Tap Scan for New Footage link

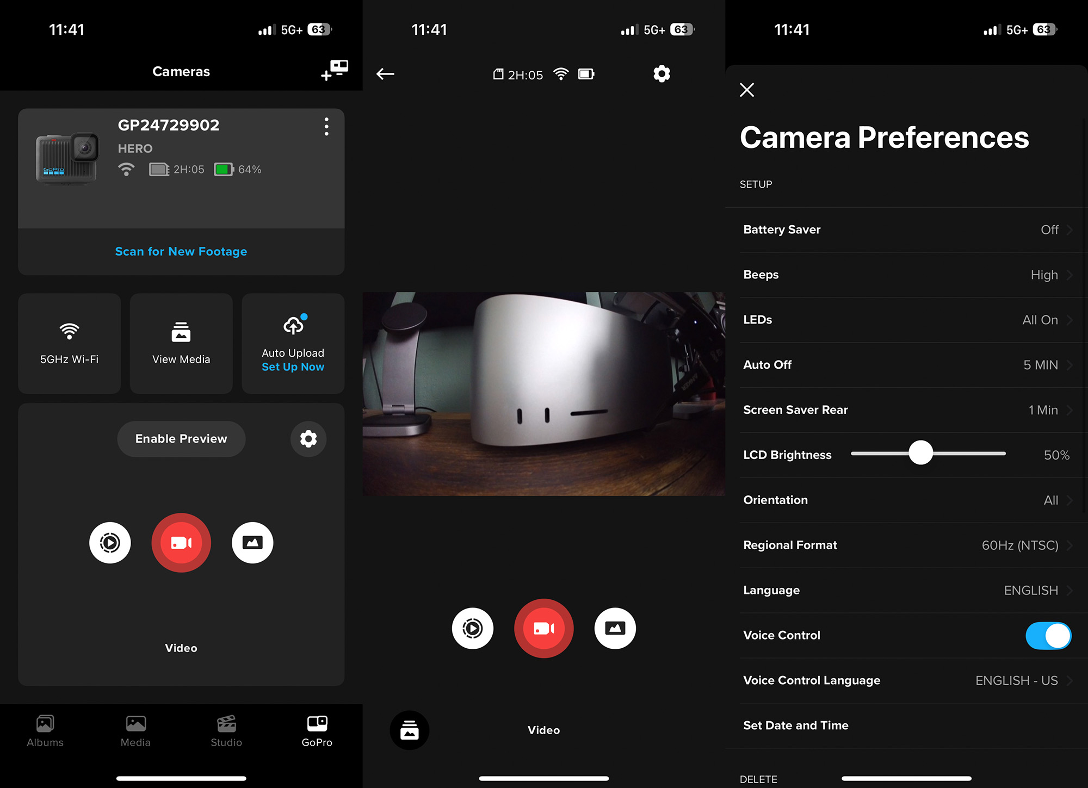point(181,251)
